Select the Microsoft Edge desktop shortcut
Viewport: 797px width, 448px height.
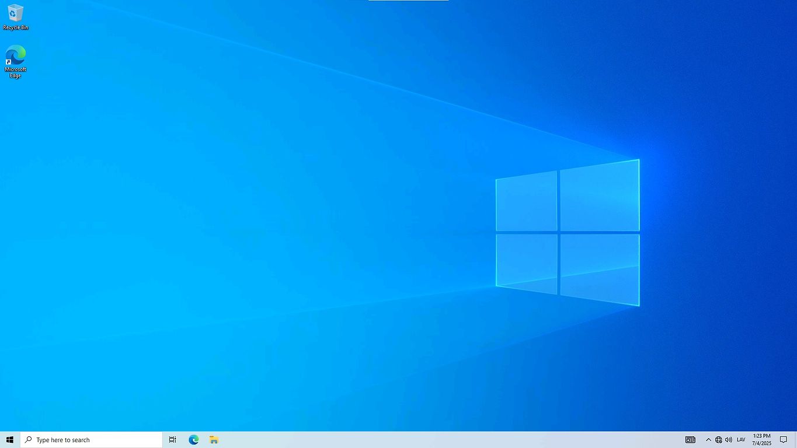(x=15, y=62)
